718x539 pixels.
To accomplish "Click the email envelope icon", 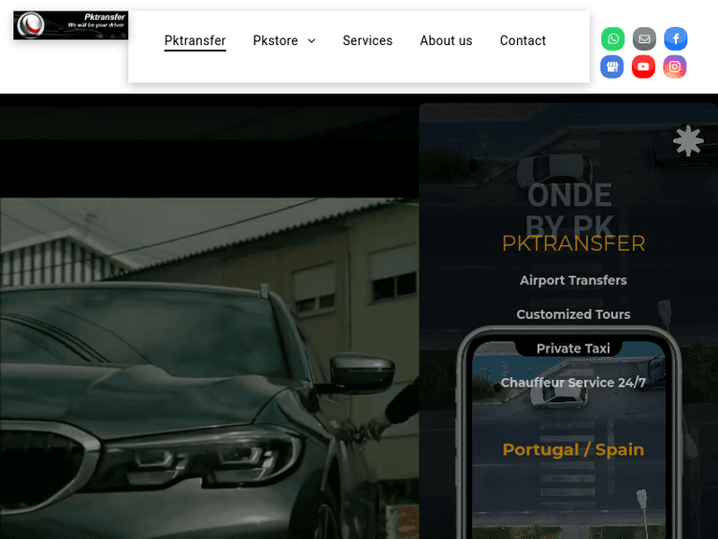I will (x=644, y=39).
